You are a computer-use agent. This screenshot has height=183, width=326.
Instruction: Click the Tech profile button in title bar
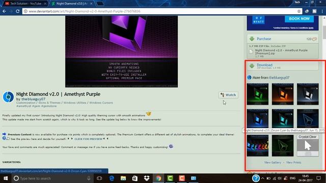(x=297, y=2)
